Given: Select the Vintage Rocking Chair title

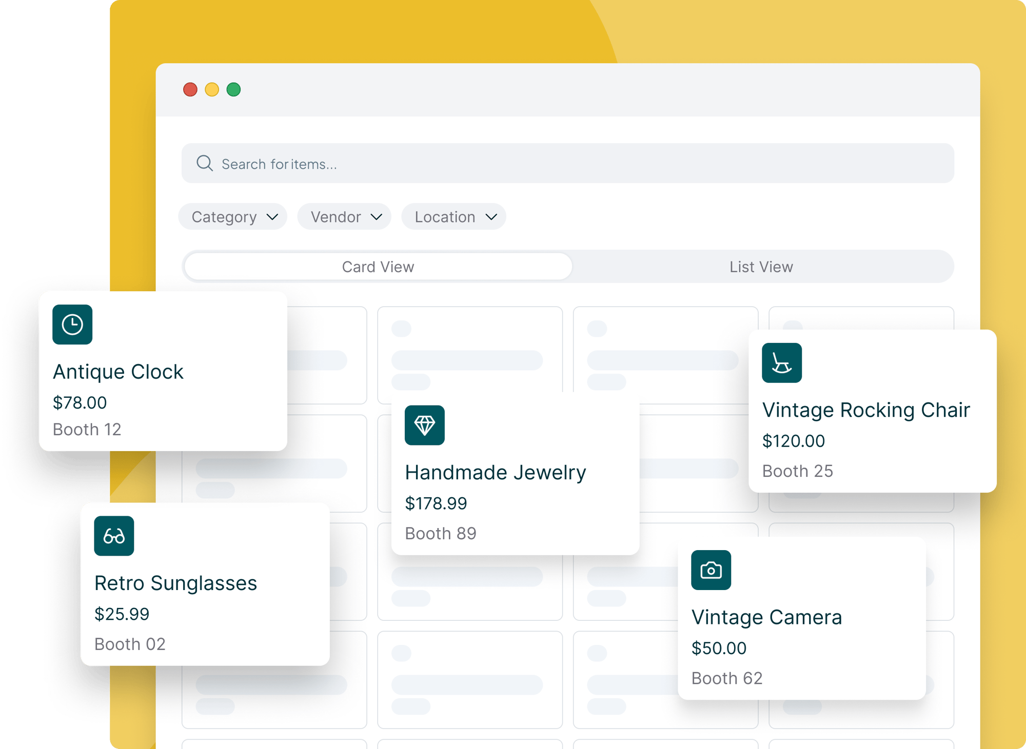Looking at the screenshot, I should pos(866,410).
